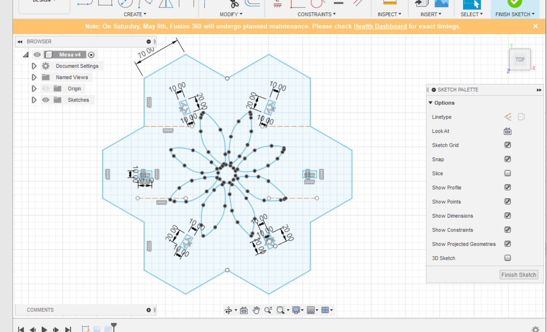Collapse the Browser panel arrows
The height and width of the screenshot is (332, 547).
[20, 41]
